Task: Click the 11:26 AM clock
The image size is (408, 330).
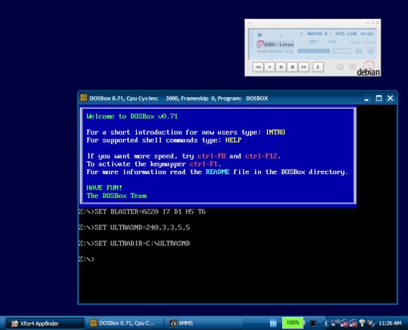Action: [390, 323]
